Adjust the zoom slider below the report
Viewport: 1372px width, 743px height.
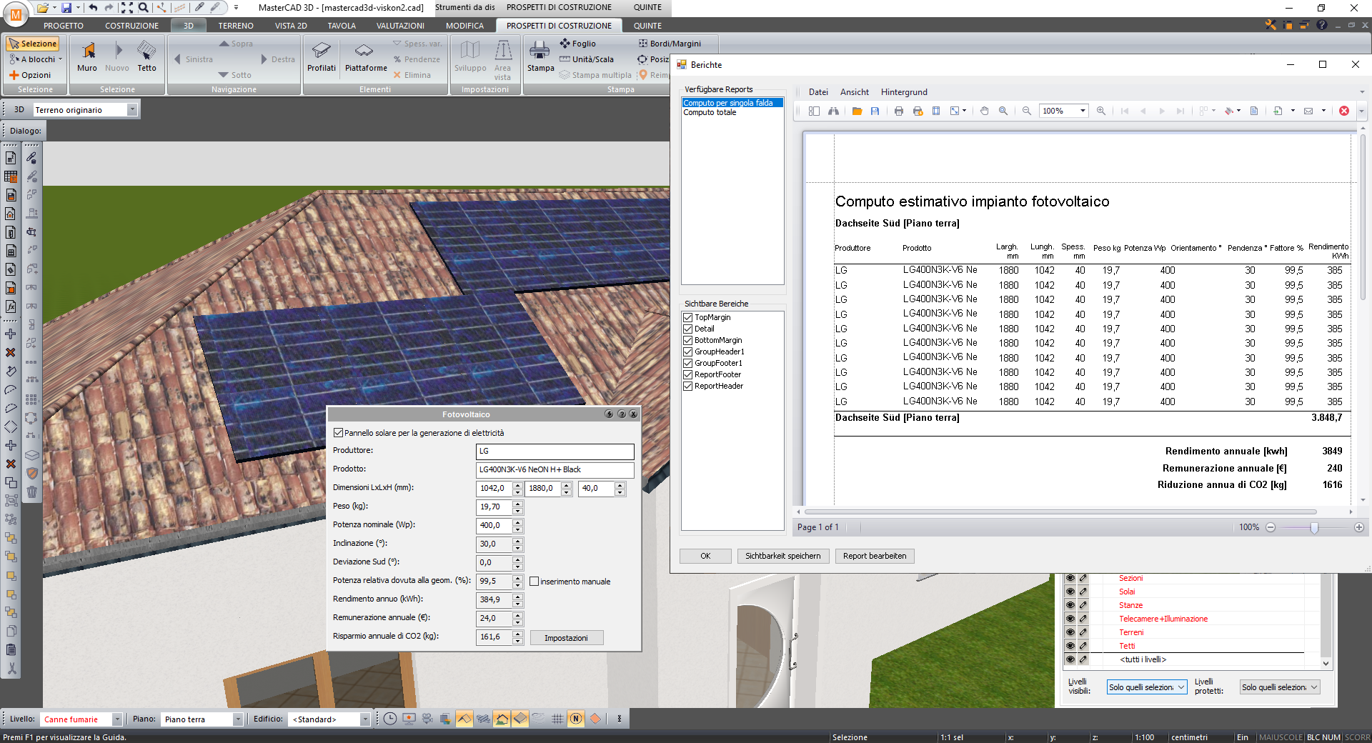click(1316, 529)
